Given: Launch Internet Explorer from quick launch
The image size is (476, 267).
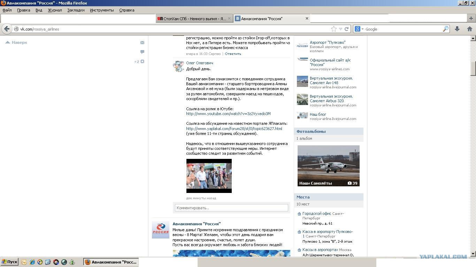Looking at the screenshot, I should click(x=32, y=262).
